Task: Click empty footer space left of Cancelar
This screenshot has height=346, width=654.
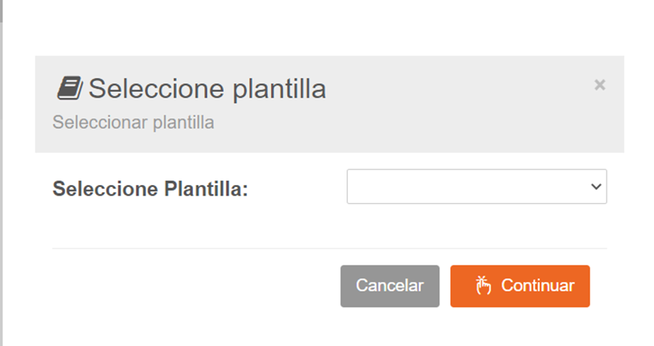Action: [x=194, y=286]
